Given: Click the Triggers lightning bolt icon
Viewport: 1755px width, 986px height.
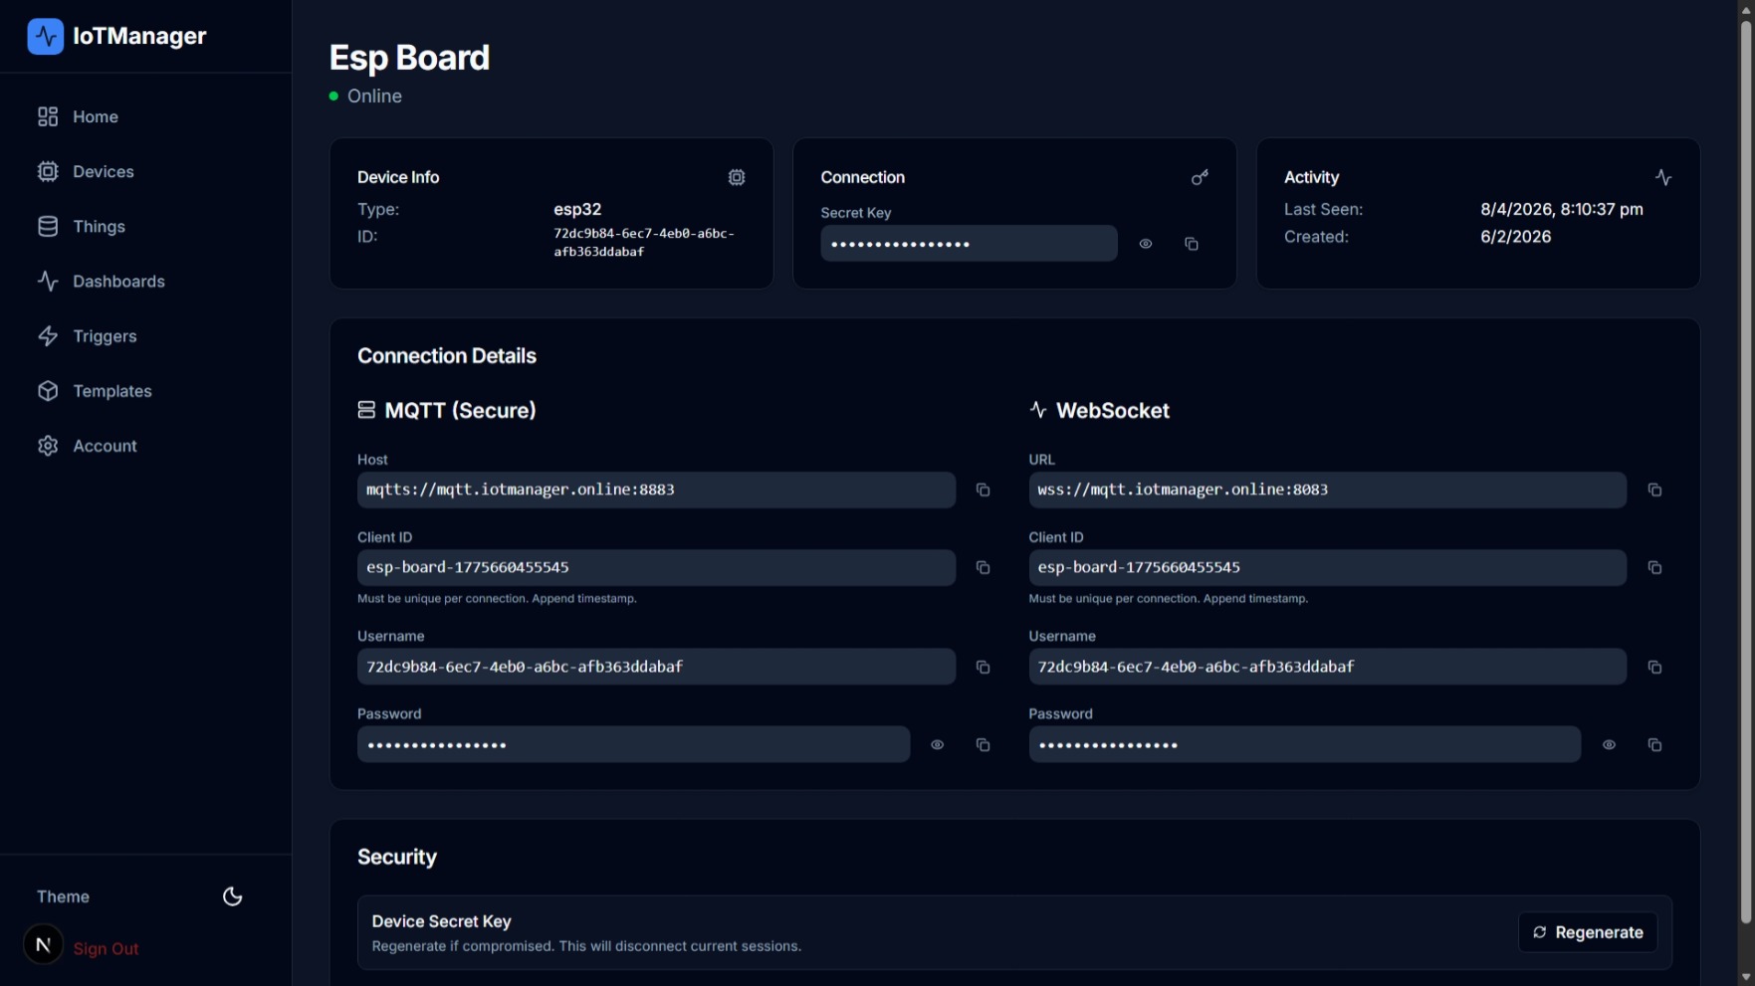Looking at the screenshot, I should (47, 336).
